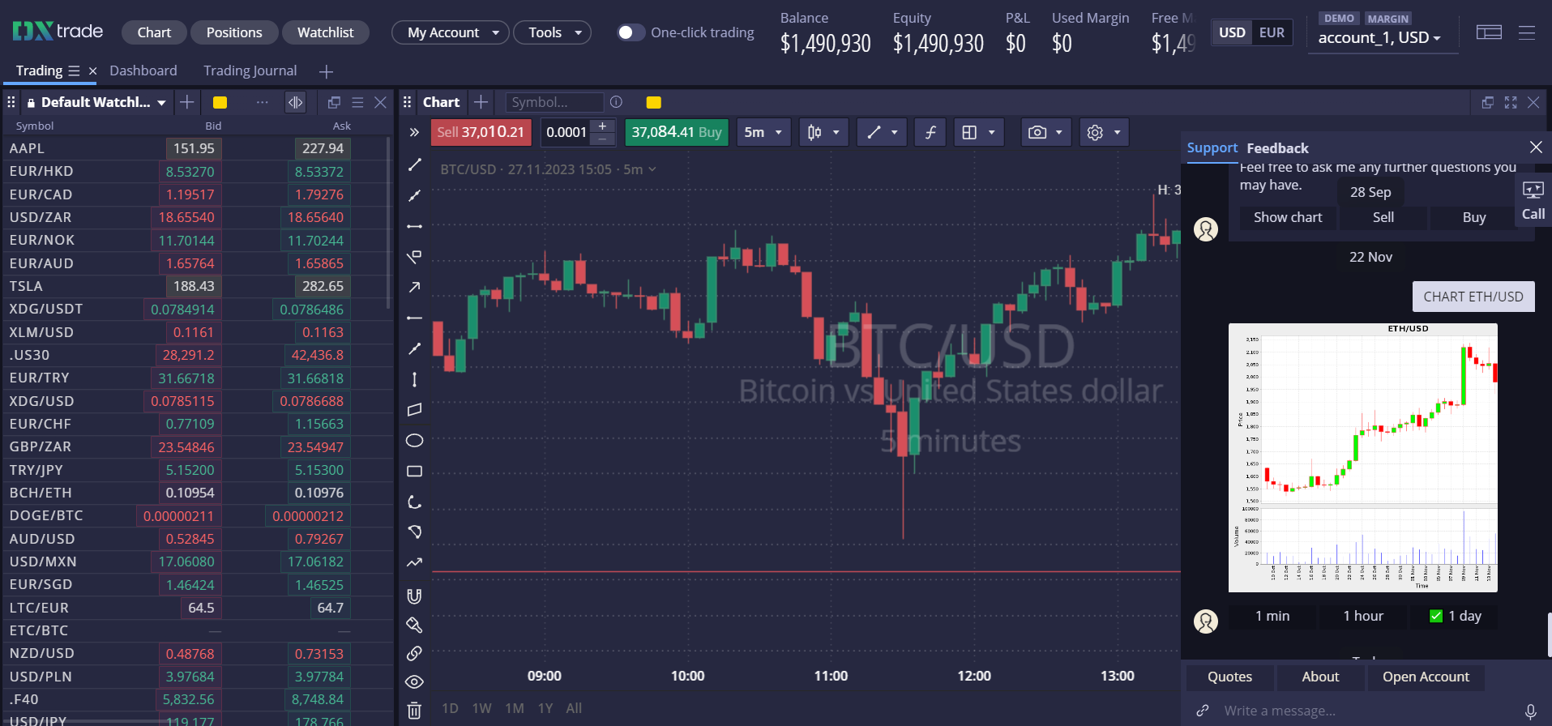Viewport: 1552px width, 726px height.
Task: Expand the My Account dropdown menu
Action: tap(451, 32)
